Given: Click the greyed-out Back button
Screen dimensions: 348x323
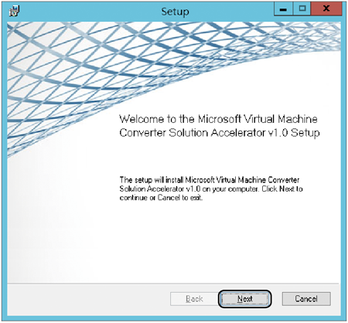Looking at the screenshot, I should [x=194, y=299].
